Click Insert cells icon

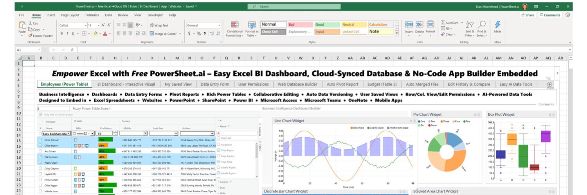click(409, 25)
